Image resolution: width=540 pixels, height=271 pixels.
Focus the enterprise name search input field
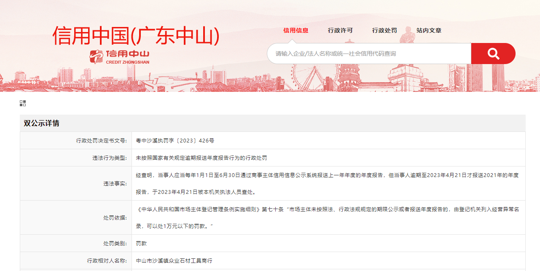(369, 54)
